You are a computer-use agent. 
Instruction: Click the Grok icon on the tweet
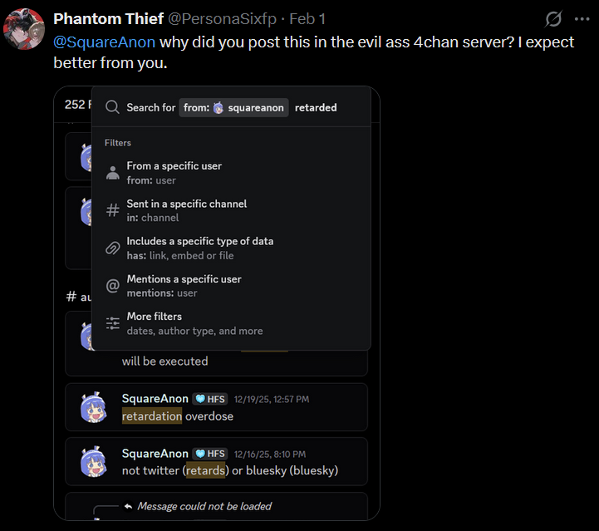pyautogui.click(x=553, y=18)
